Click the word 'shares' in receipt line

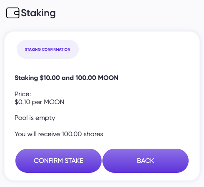tap(93, 134)
